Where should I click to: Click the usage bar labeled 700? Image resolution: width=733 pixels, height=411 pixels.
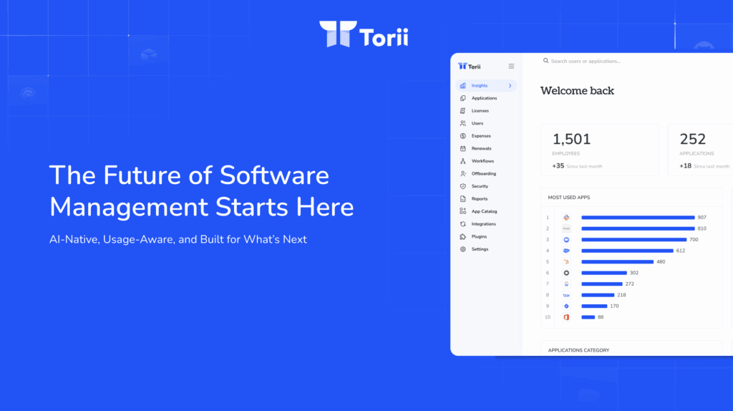634,240
